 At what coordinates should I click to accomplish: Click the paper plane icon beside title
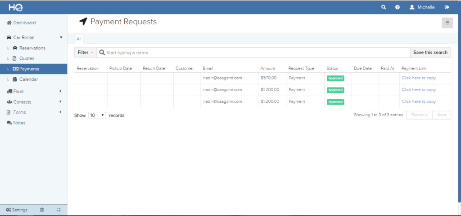83,22
